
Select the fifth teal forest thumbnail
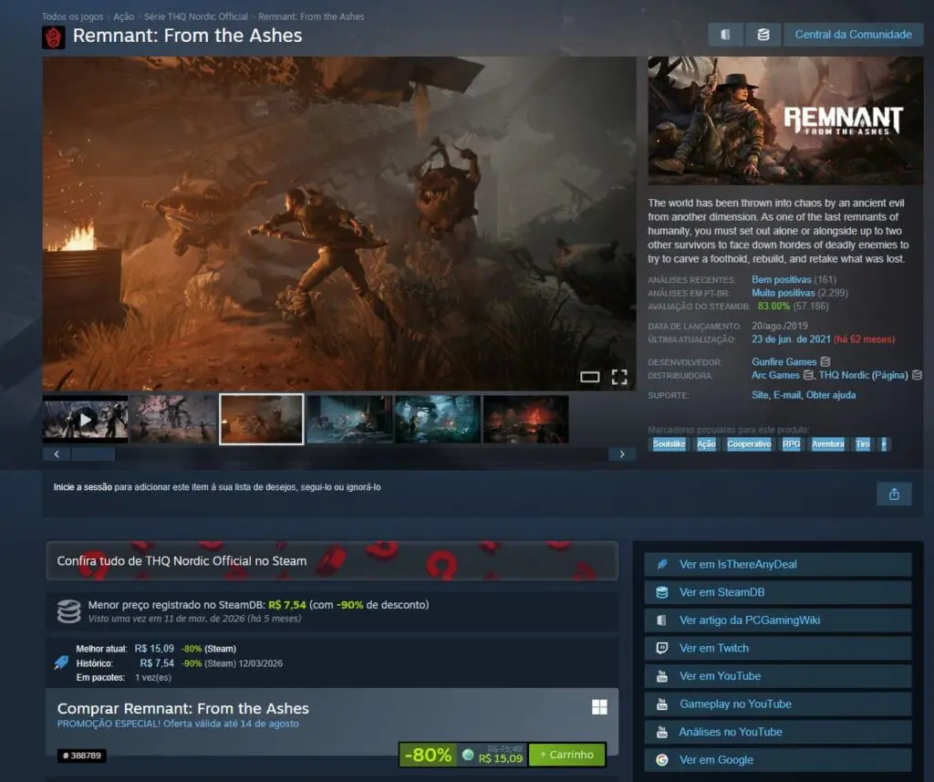pos(438,419)
